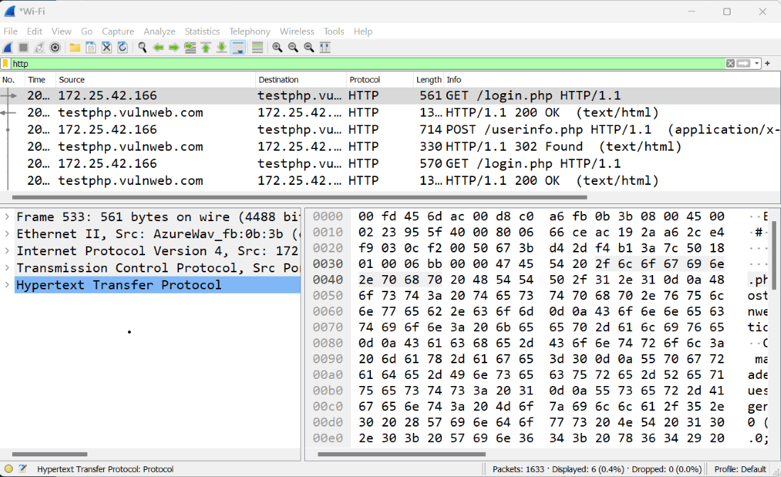The width and height of the screenshot is (781, 477).
Task: Zoom in on packet list text
Action: pyautogui.click(x=277, y=47)
